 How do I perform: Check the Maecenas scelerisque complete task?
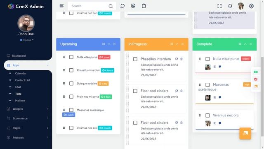[x=207, y=84]
